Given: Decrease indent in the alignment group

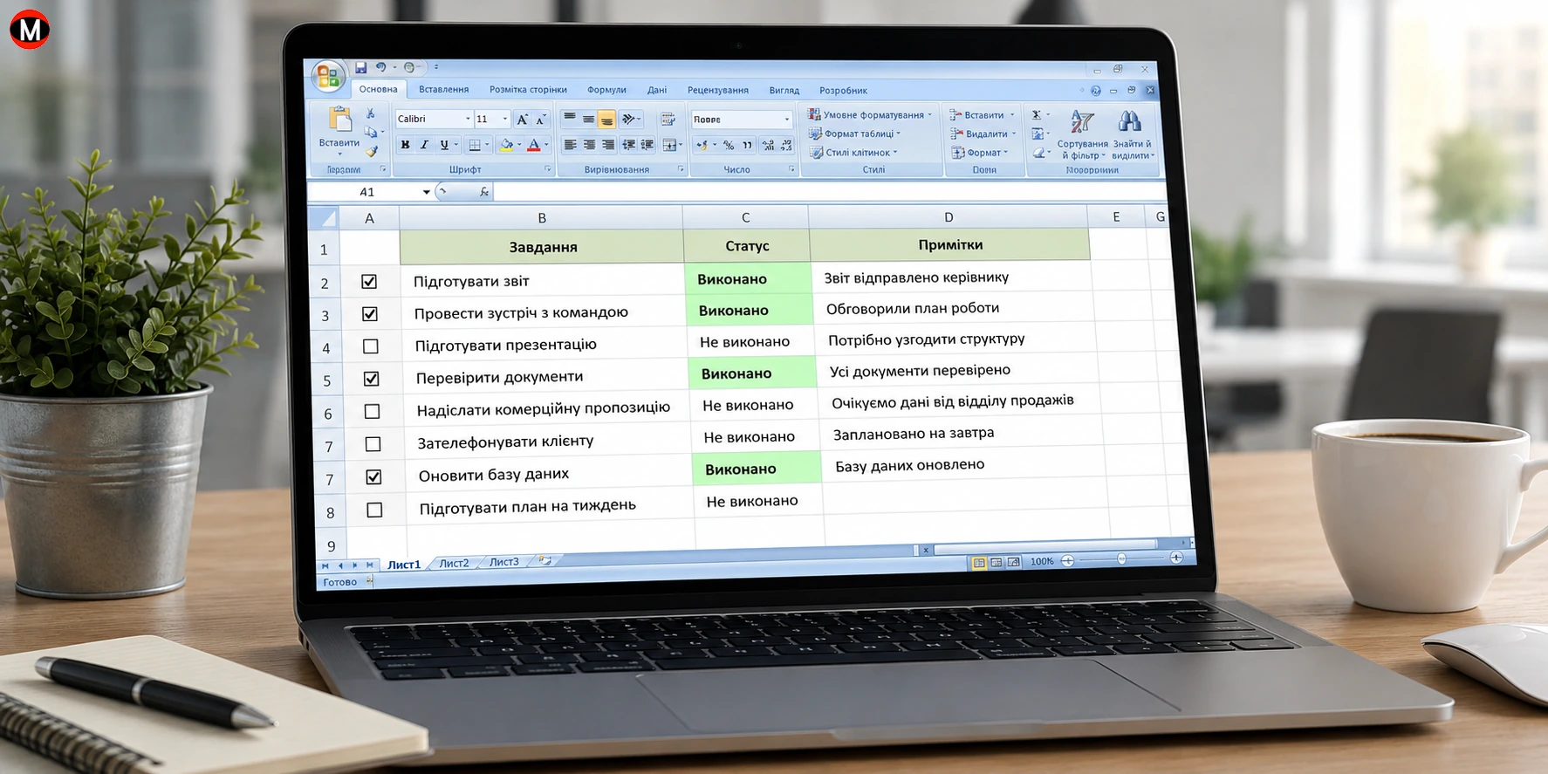Looking at the screenshot, I should click(628, 145).
